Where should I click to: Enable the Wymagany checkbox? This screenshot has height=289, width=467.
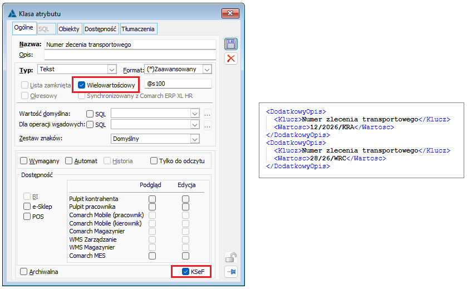pos(23,161)
